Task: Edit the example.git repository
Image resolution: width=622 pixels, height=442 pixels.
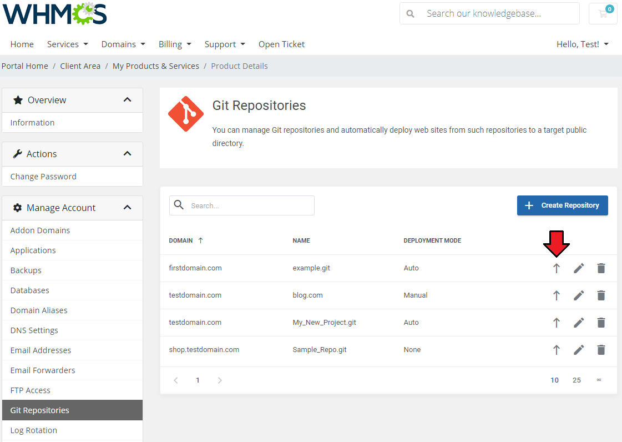Action: [579, 268]
